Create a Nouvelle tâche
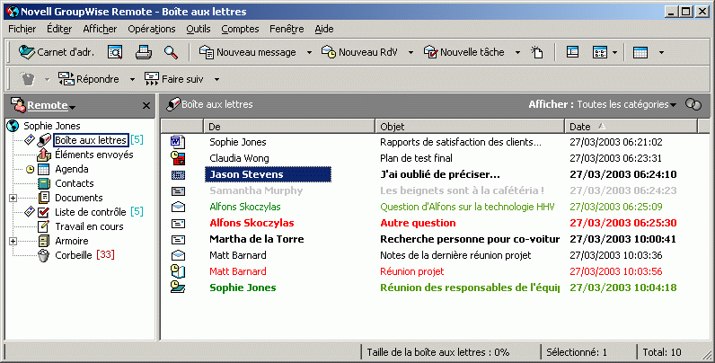The image size is (715, 363). (x=464, y=52)
